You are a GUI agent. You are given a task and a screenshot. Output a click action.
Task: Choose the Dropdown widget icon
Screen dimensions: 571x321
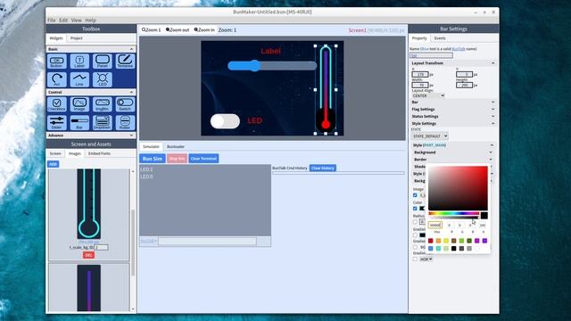103,123
